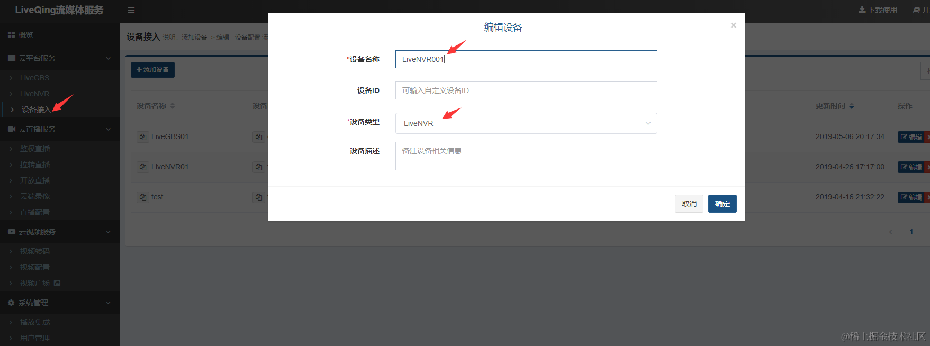Click the 取消 button
The width and height of the screenshot is (930, 346).
(689, 204)
